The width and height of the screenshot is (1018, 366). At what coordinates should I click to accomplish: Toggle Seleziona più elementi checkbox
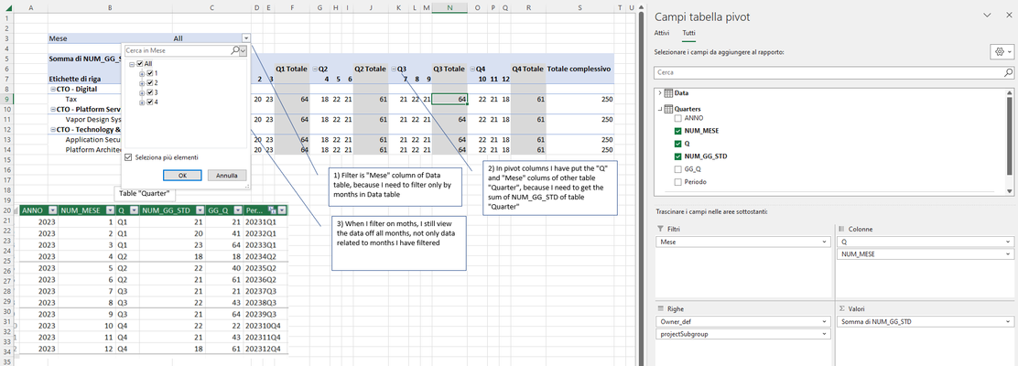pos(128,157)
